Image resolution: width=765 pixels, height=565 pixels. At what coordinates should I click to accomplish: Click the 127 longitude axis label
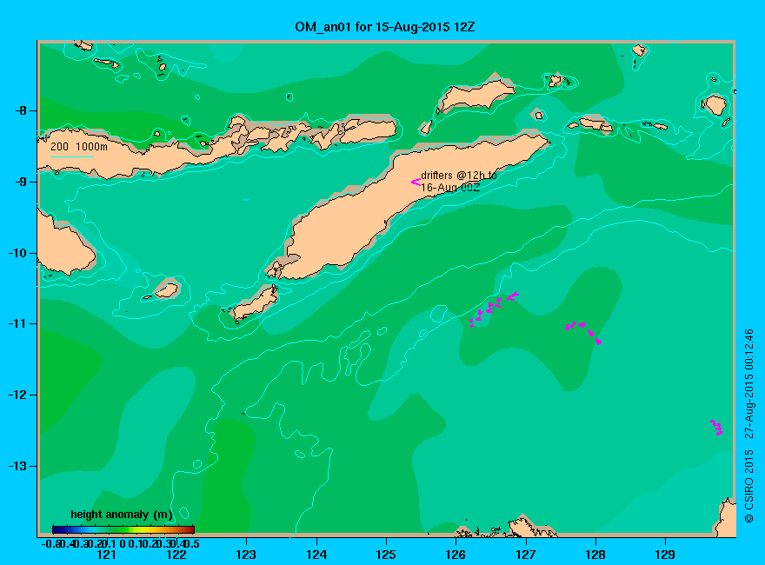coord(525,555)
